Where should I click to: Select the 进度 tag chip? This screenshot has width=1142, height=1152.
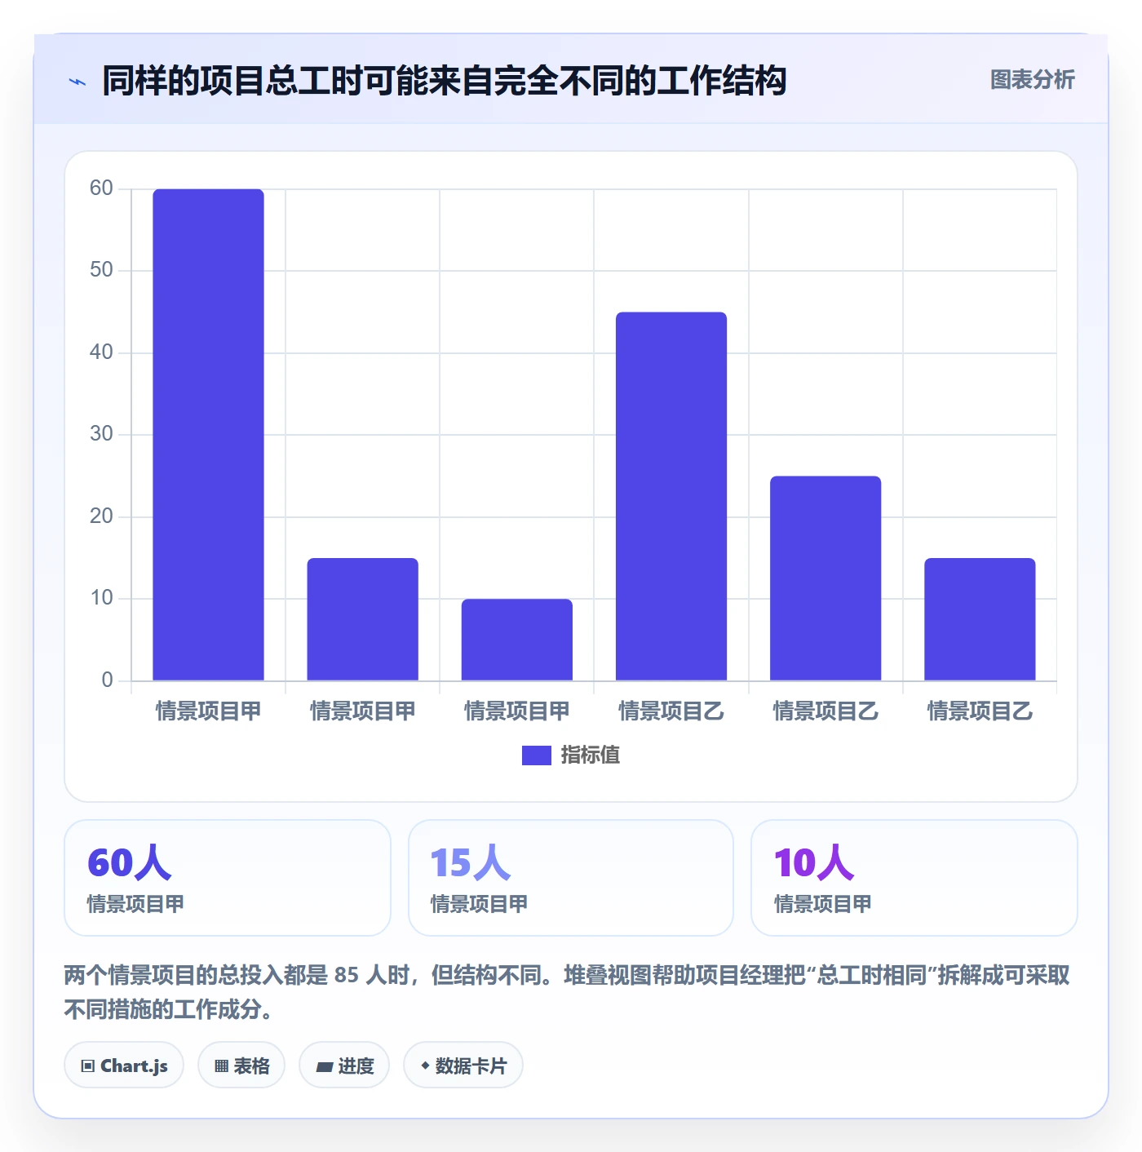click(x=344, y=1066)
